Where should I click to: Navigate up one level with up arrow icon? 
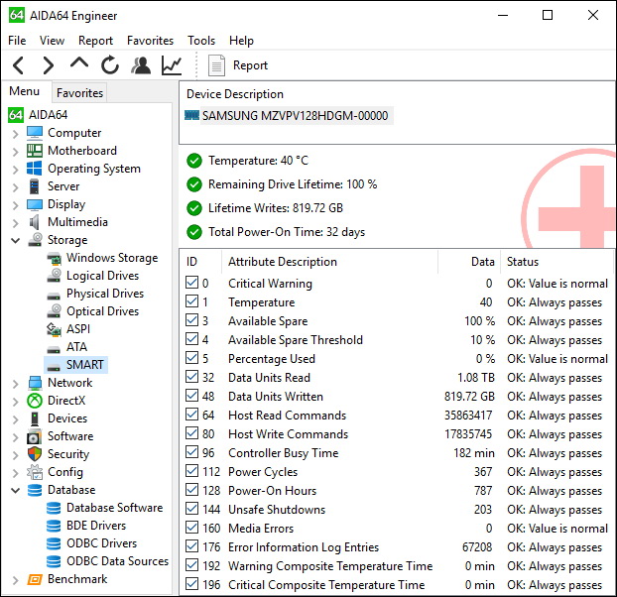point(79,62)
